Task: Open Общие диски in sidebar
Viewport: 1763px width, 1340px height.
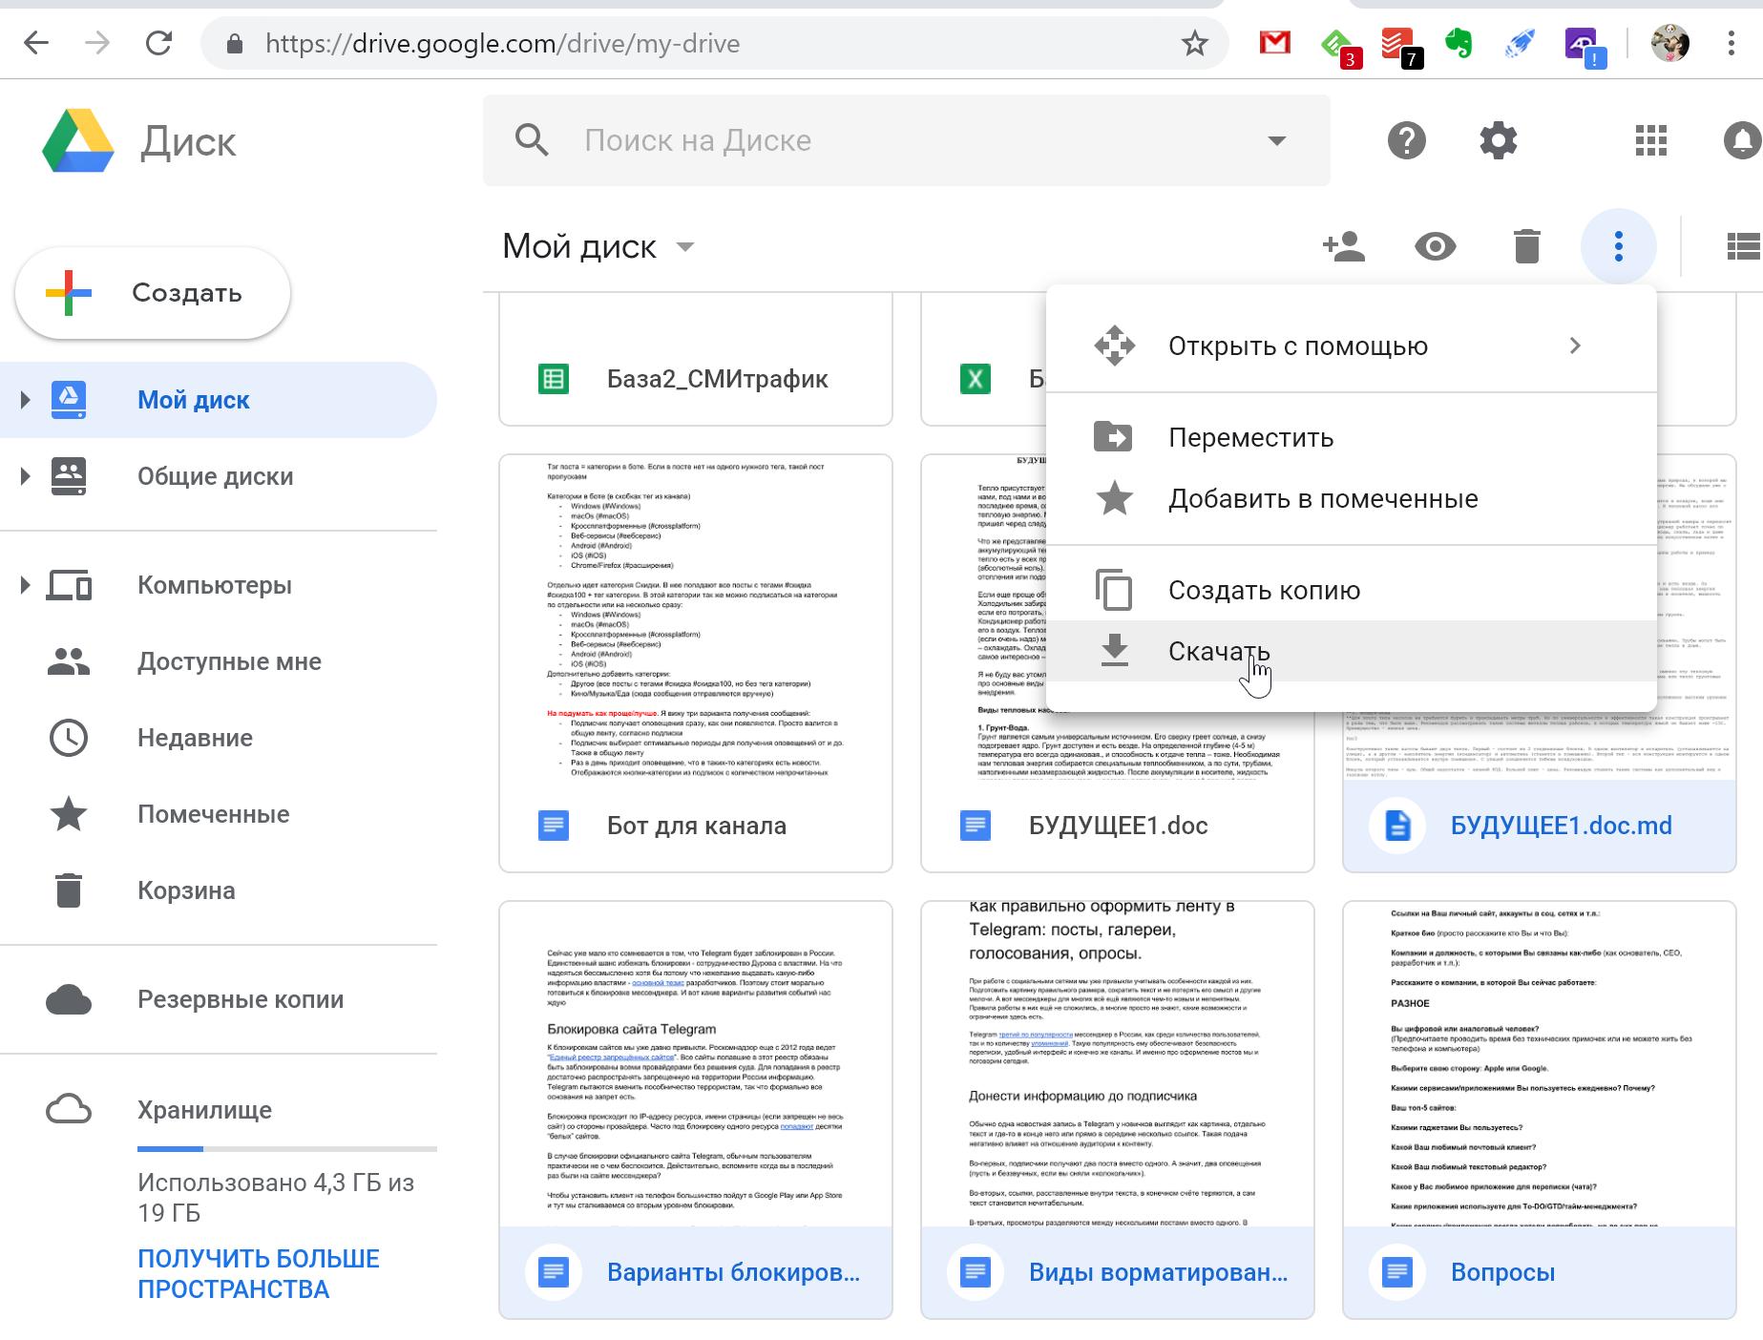Action: pyautogui.click(x=219, y=476)
